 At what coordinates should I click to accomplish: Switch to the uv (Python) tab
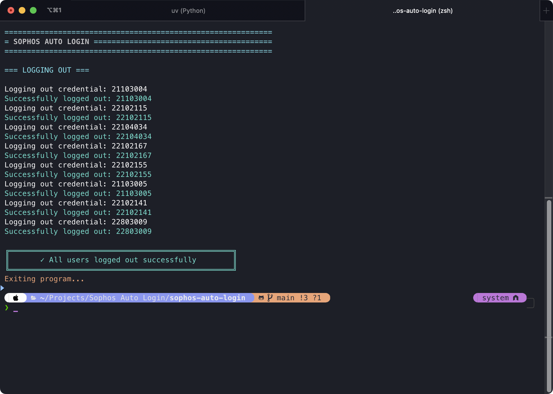tap(188, 11)
